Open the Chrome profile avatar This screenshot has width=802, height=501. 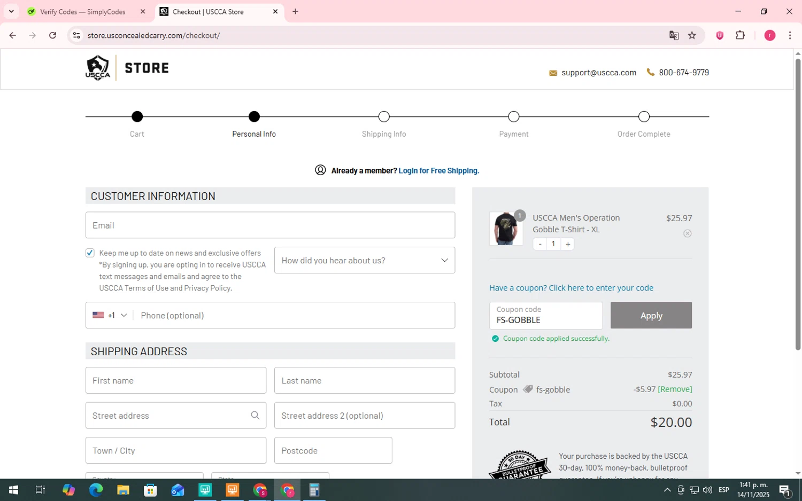pos(769,35)
